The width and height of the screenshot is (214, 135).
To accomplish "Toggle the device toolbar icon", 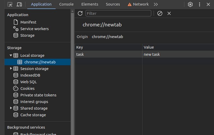I will click(19, 4).
